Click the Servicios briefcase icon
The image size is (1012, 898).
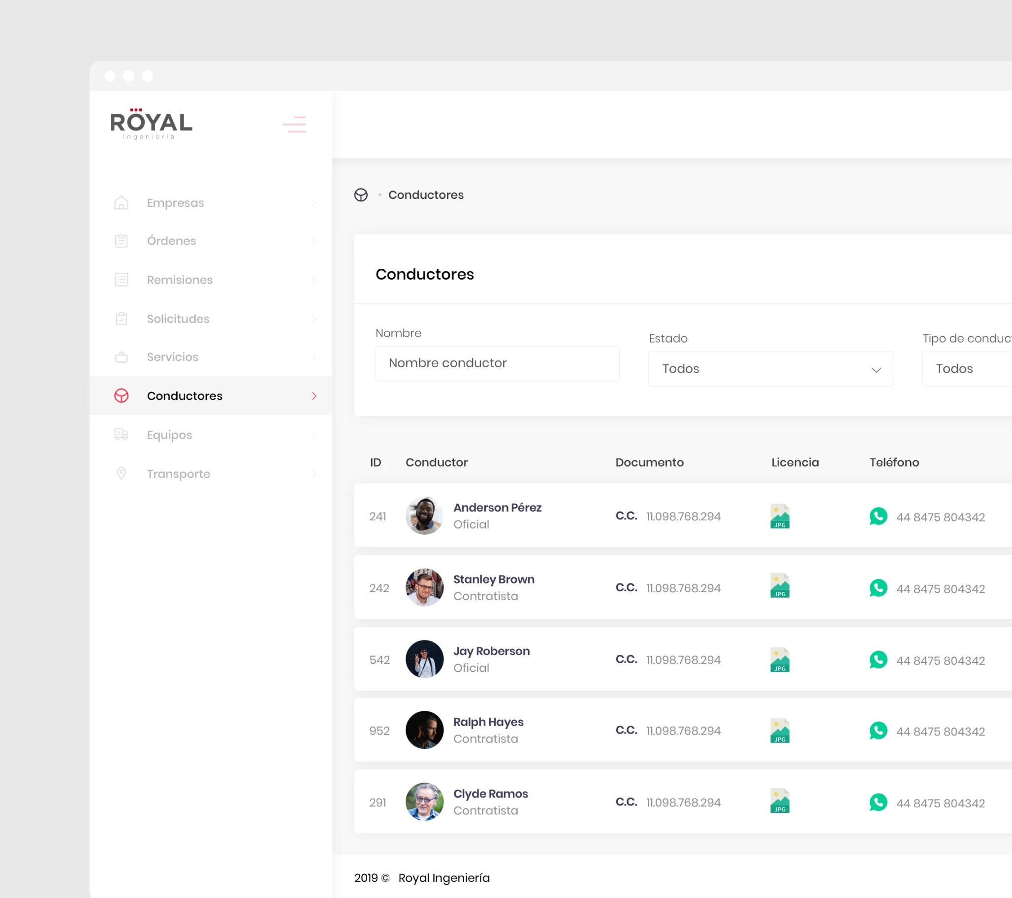click(121, 357)
